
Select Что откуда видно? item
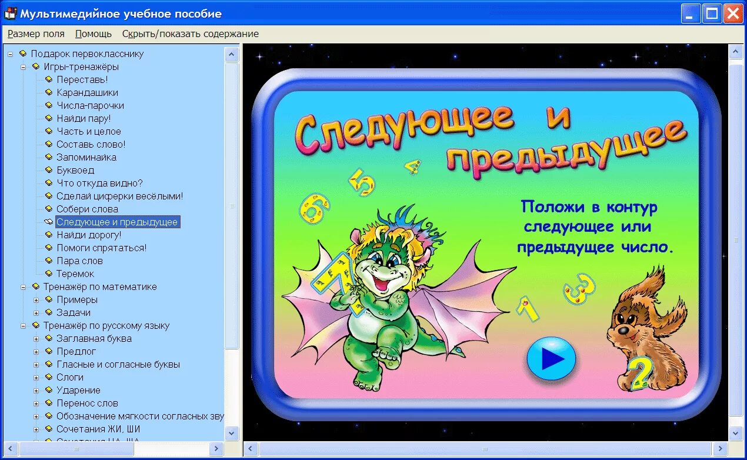click(x=99, y=183)
